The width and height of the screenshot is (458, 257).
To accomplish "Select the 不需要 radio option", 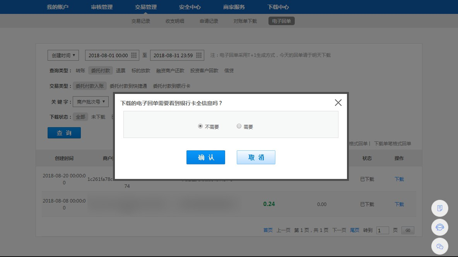I will pyautogui.click(x=200, y=126).
